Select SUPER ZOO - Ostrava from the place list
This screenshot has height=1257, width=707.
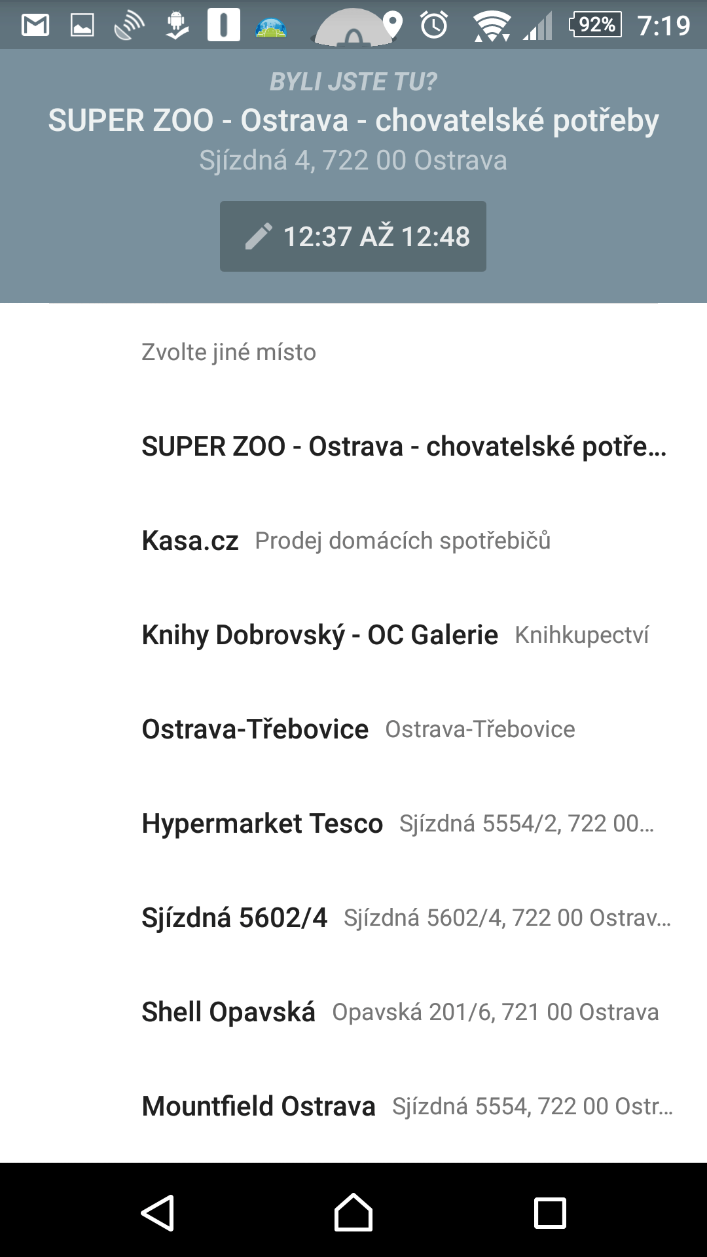pos(353,446)
